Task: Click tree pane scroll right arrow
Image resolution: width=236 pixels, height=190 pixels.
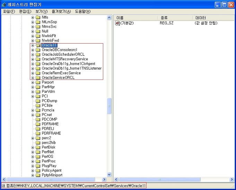Action: (104, 179)
